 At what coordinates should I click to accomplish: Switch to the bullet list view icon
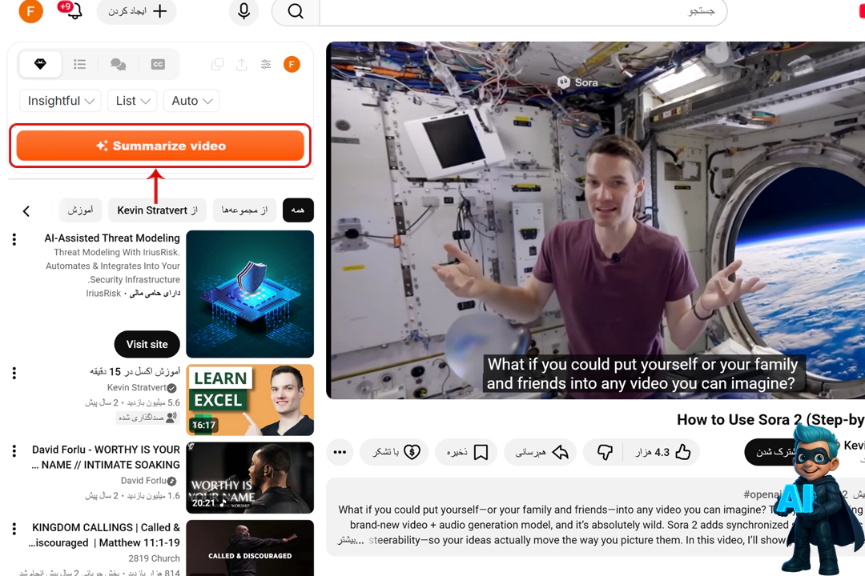(x=79, y=65)
